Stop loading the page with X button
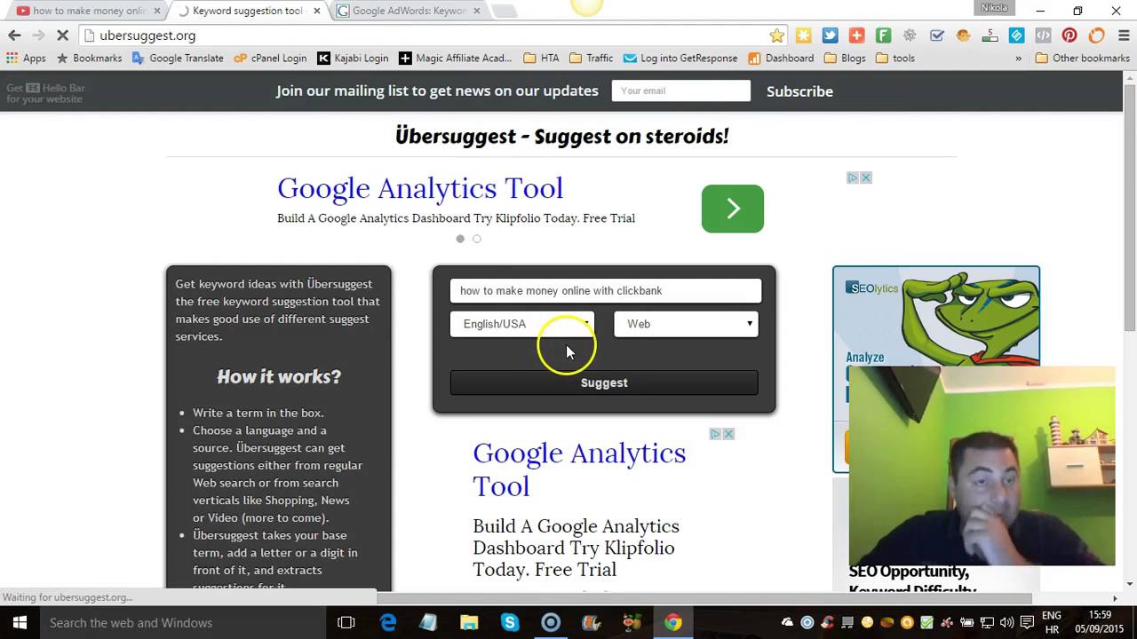The height and width of the screenshot is (639, 1137). [60, 35]
